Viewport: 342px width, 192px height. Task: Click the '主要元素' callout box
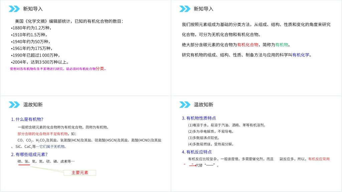80,173
